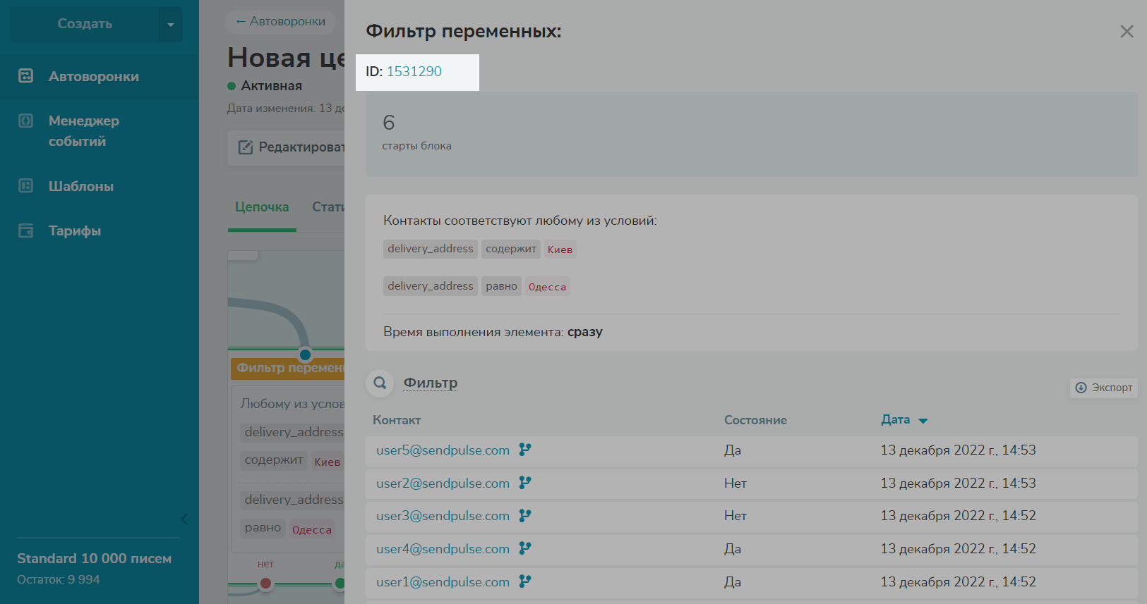Open the Статистика tab
Viewport: 1147px width, 604px height.
coord(328,207)
